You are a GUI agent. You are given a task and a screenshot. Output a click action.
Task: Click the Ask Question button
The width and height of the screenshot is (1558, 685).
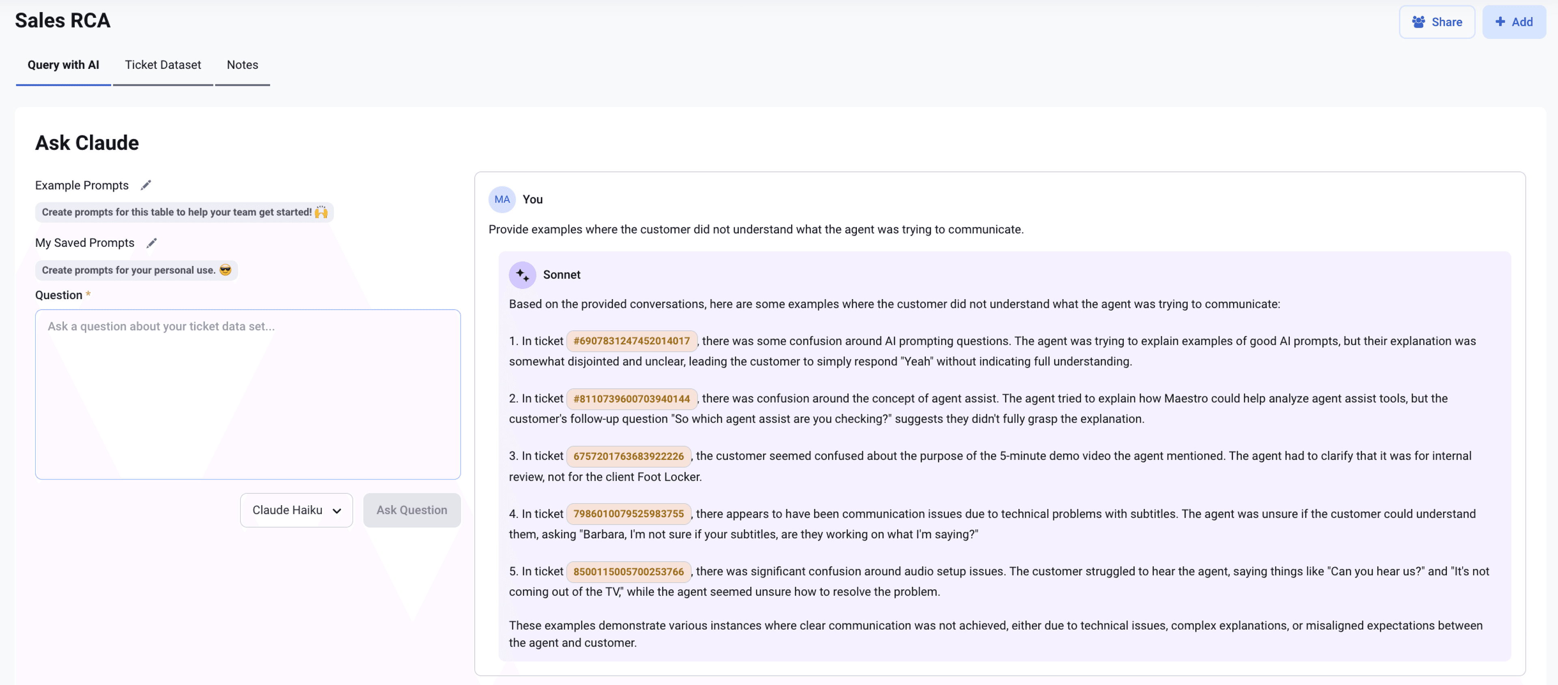click(x=411, y=510)
